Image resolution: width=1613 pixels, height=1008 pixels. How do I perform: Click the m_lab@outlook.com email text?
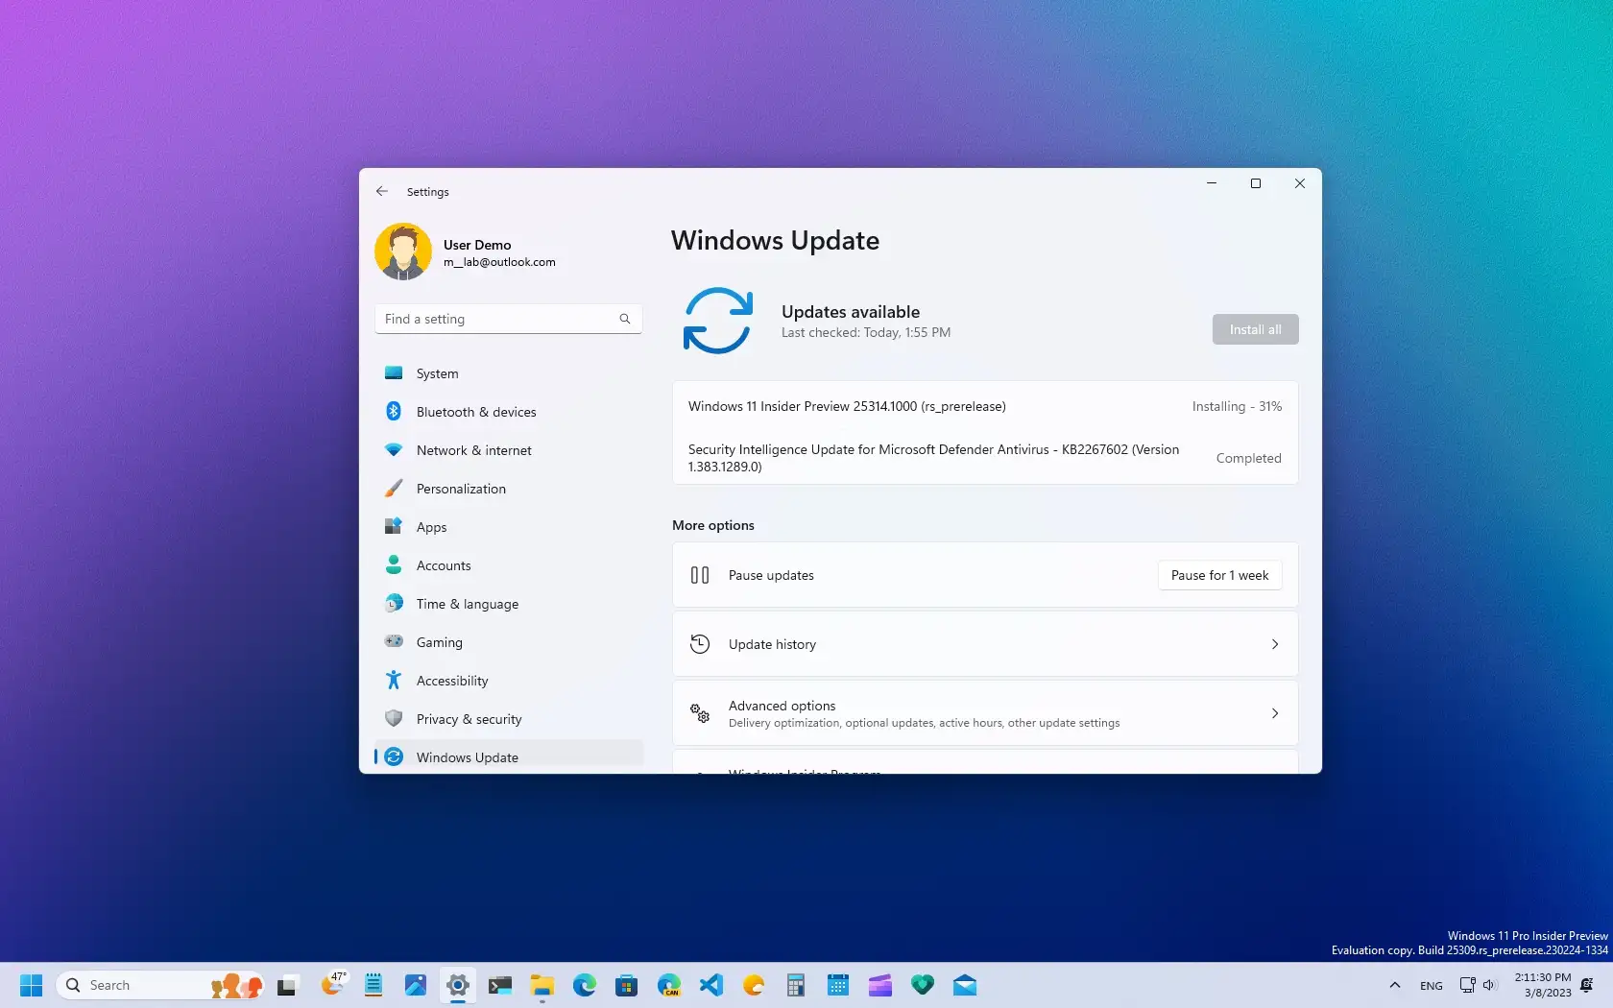tap(499, 262)
